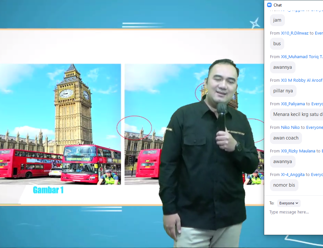This screenshot has height=248, width=323.
Task: Click the 'Type message here...' input field
Action: pyautogui.click(x=294, y=212)
